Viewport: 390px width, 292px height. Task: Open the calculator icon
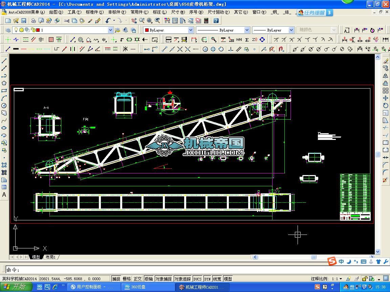pyautogui.click(x=206, y=21)
